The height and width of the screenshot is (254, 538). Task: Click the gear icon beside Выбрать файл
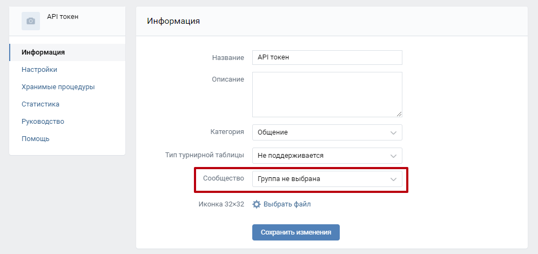pos(256,204)
